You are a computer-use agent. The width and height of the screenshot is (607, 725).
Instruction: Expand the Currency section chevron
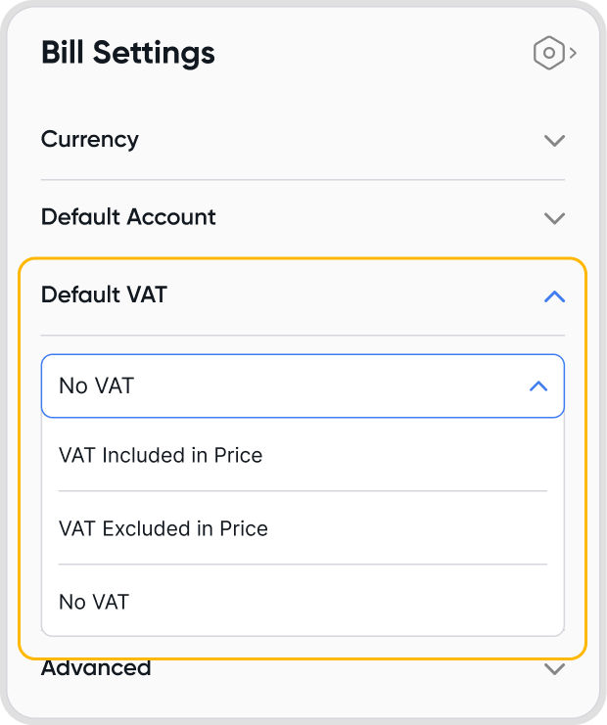(x=554, y=140)
